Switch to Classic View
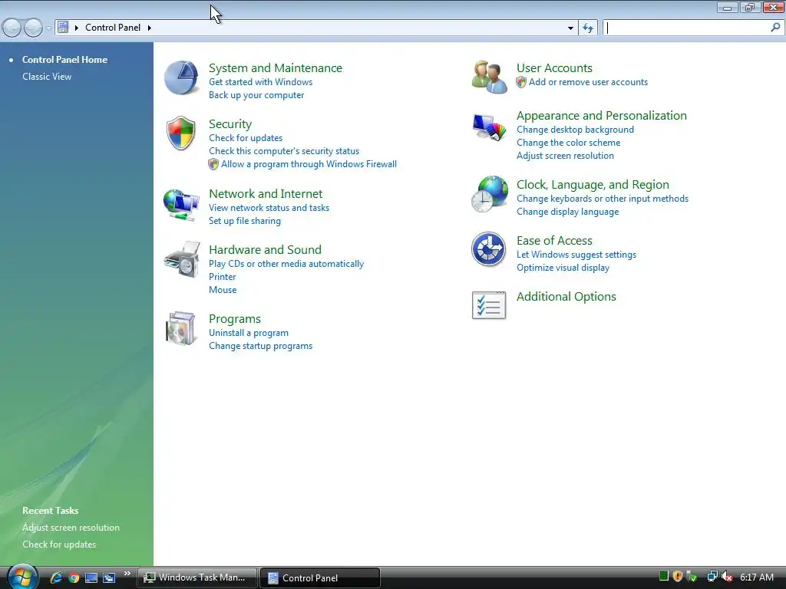This screenshot has height=589, width=786. [x=47, y=77]
